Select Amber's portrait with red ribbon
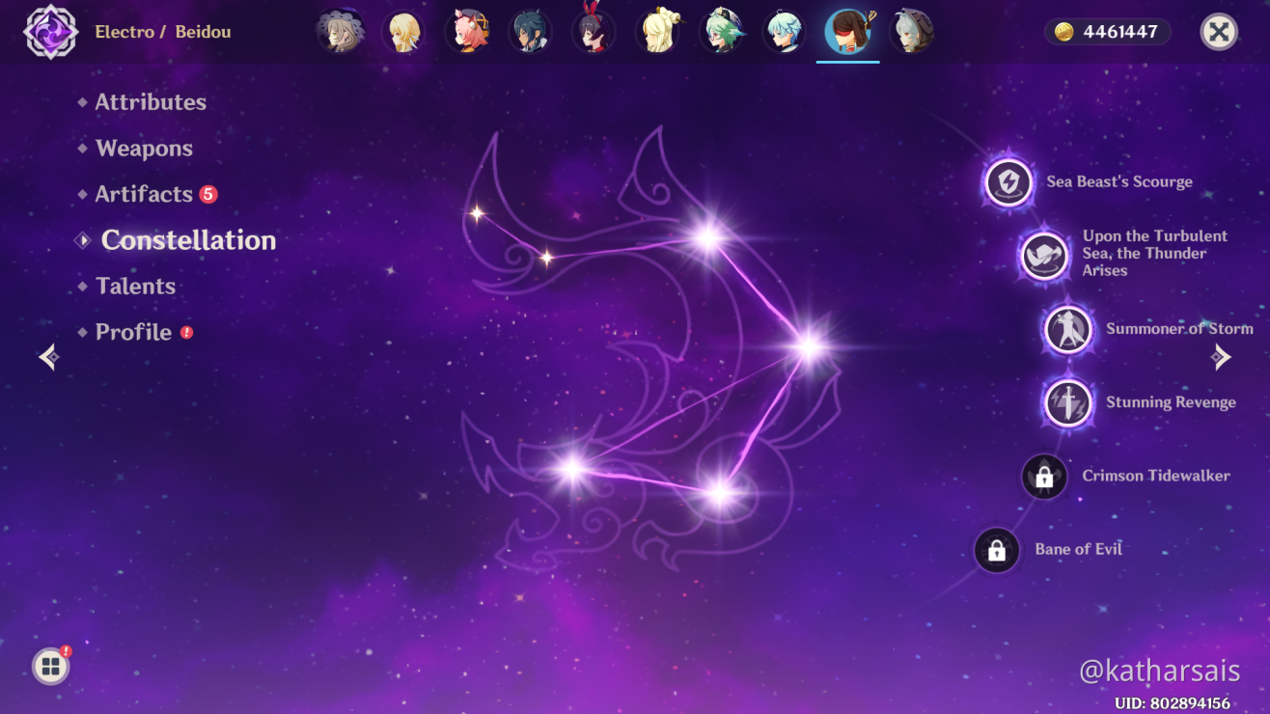Screen dimensions: 1270x714 pyautogui.click(x=594, y=32)
